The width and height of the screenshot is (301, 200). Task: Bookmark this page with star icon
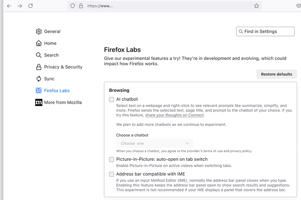click(x=256, y=6)
